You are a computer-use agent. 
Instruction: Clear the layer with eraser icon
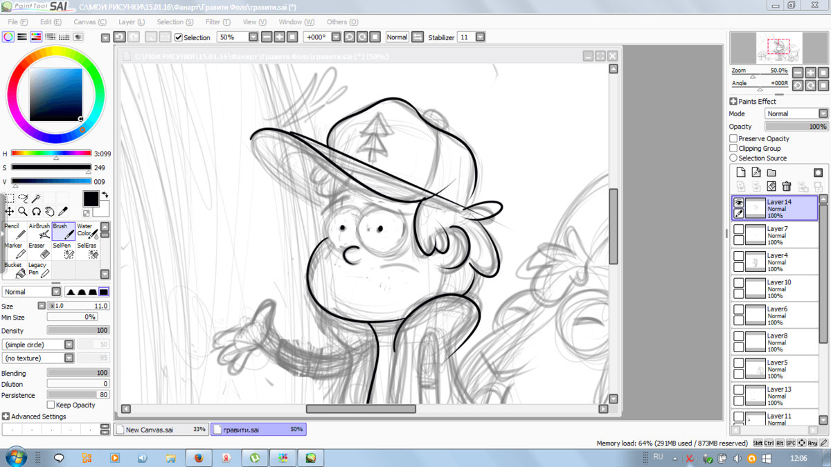(x=771, y=186)
